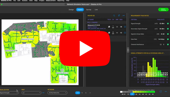Click the radio icon for Measured AP-05:38
The height and width of the screenshot is (97, 170).
pyautogui.click(x=109, y=27)
